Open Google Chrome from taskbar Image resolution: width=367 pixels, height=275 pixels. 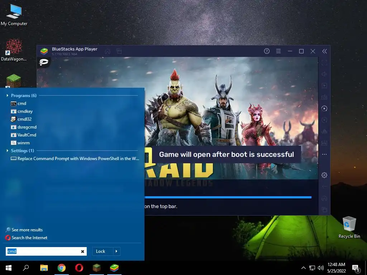click(62, 268)
